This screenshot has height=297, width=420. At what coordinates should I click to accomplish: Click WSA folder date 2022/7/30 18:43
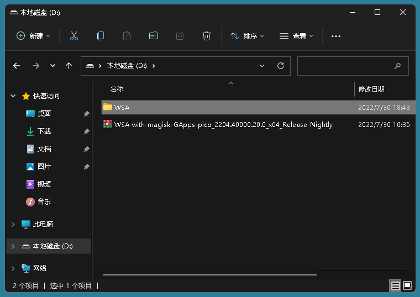[x=384, y=108]
